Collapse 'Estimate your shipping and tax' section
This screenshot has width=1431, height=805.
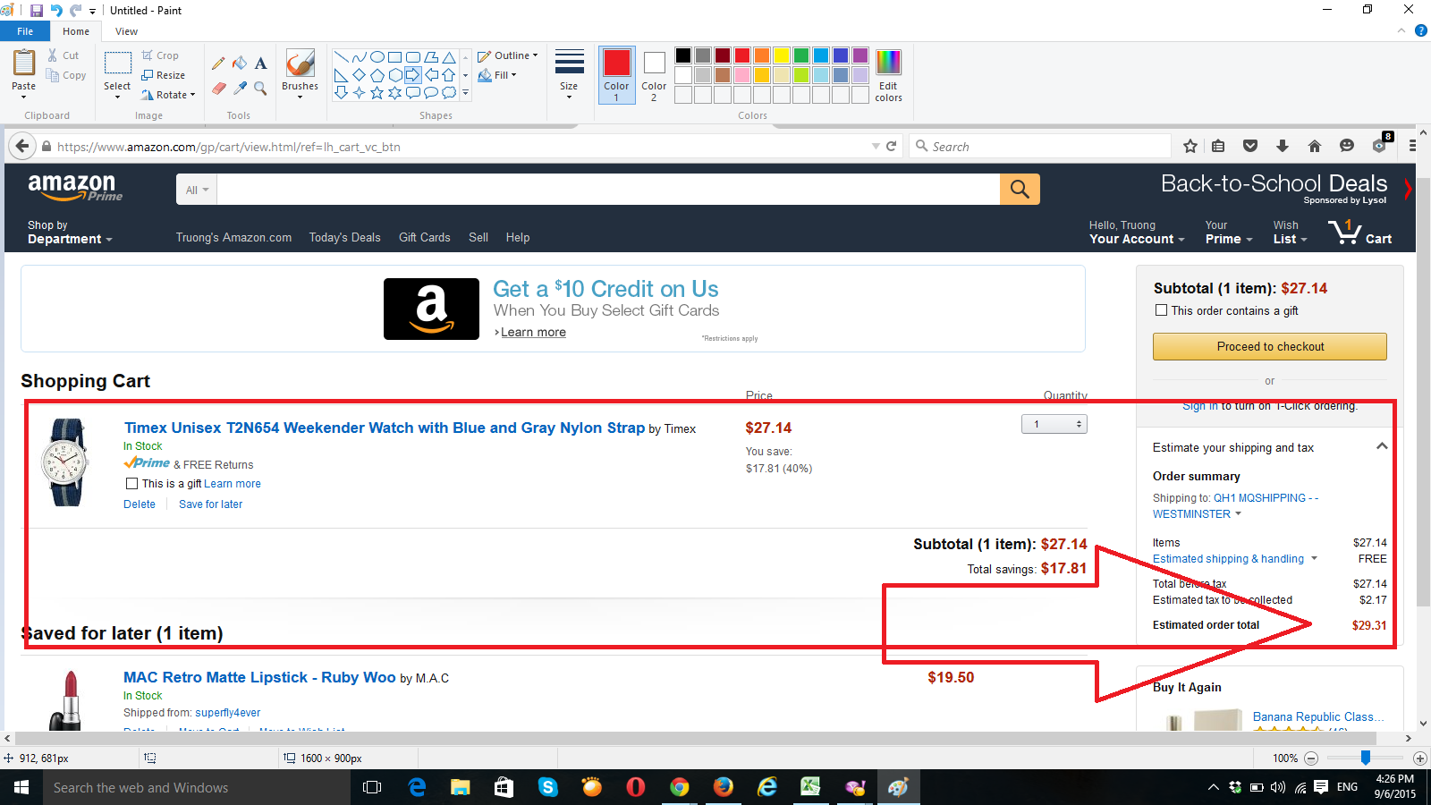click(x=1382, y=446)
